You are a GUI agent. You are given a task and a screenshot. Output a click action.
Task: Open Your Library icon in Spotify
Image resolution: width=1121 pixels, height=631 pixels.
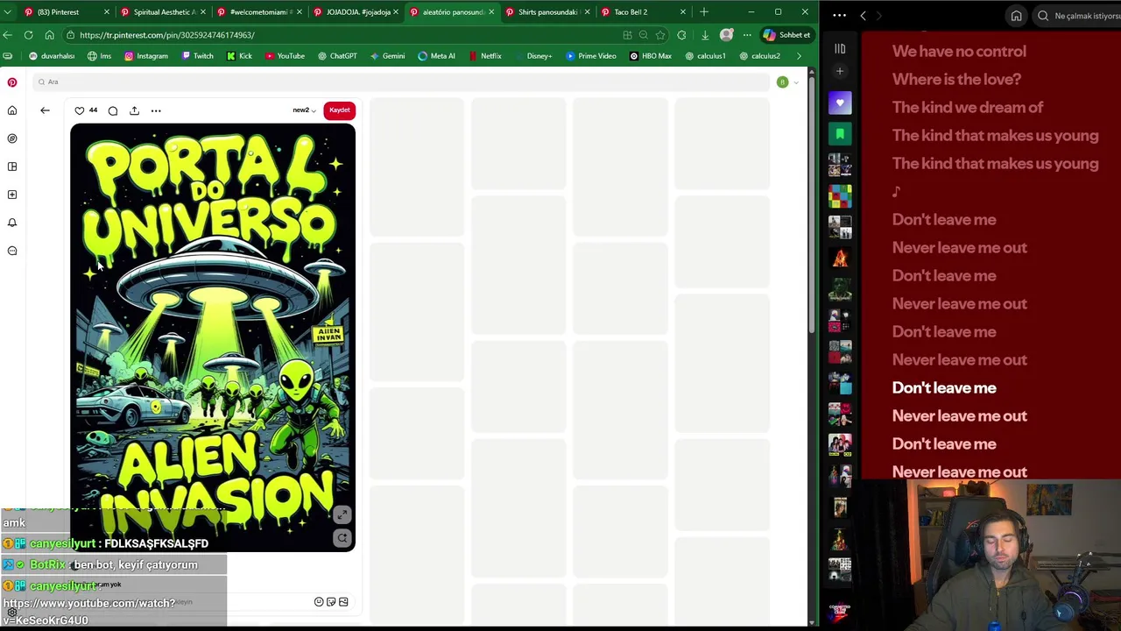tap(840, 49)
